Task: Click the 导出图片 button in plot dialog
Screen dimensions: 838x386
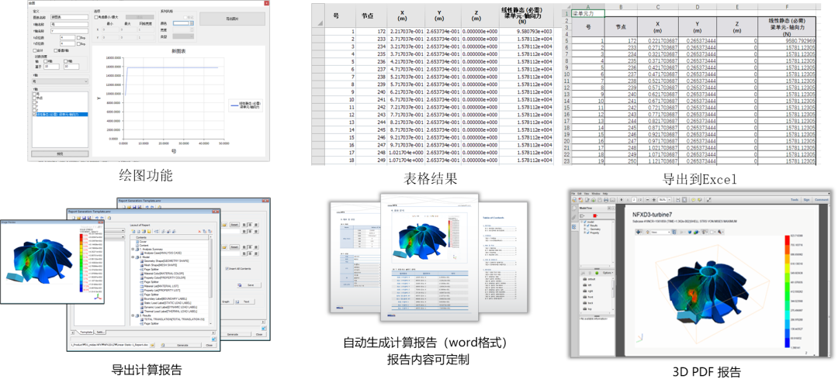Action: [x=233, y=19]
